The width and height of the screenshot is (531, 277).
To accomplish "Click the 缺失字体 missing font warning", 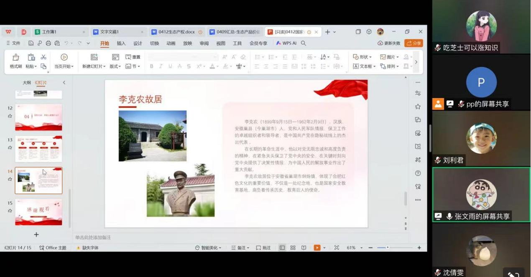I will pos(87,248).
